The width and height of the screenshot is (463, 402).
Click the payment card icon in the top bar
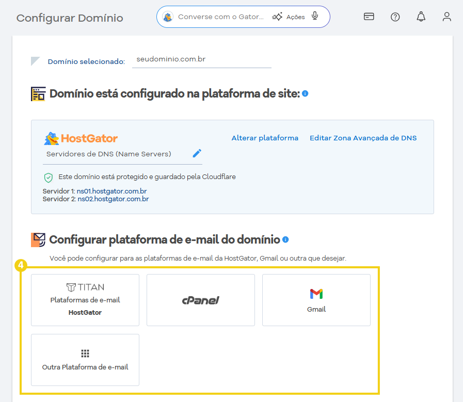point(369,16)
